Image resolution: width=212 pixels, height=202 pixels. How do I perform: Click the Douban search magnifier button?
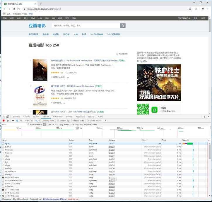[123, 25]
